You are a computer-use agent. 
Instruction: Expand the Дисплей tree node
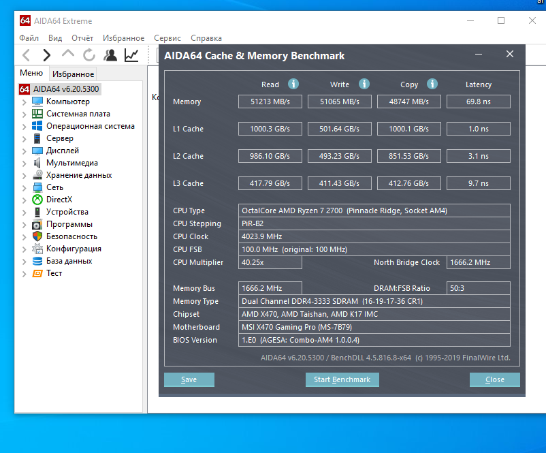24,151
